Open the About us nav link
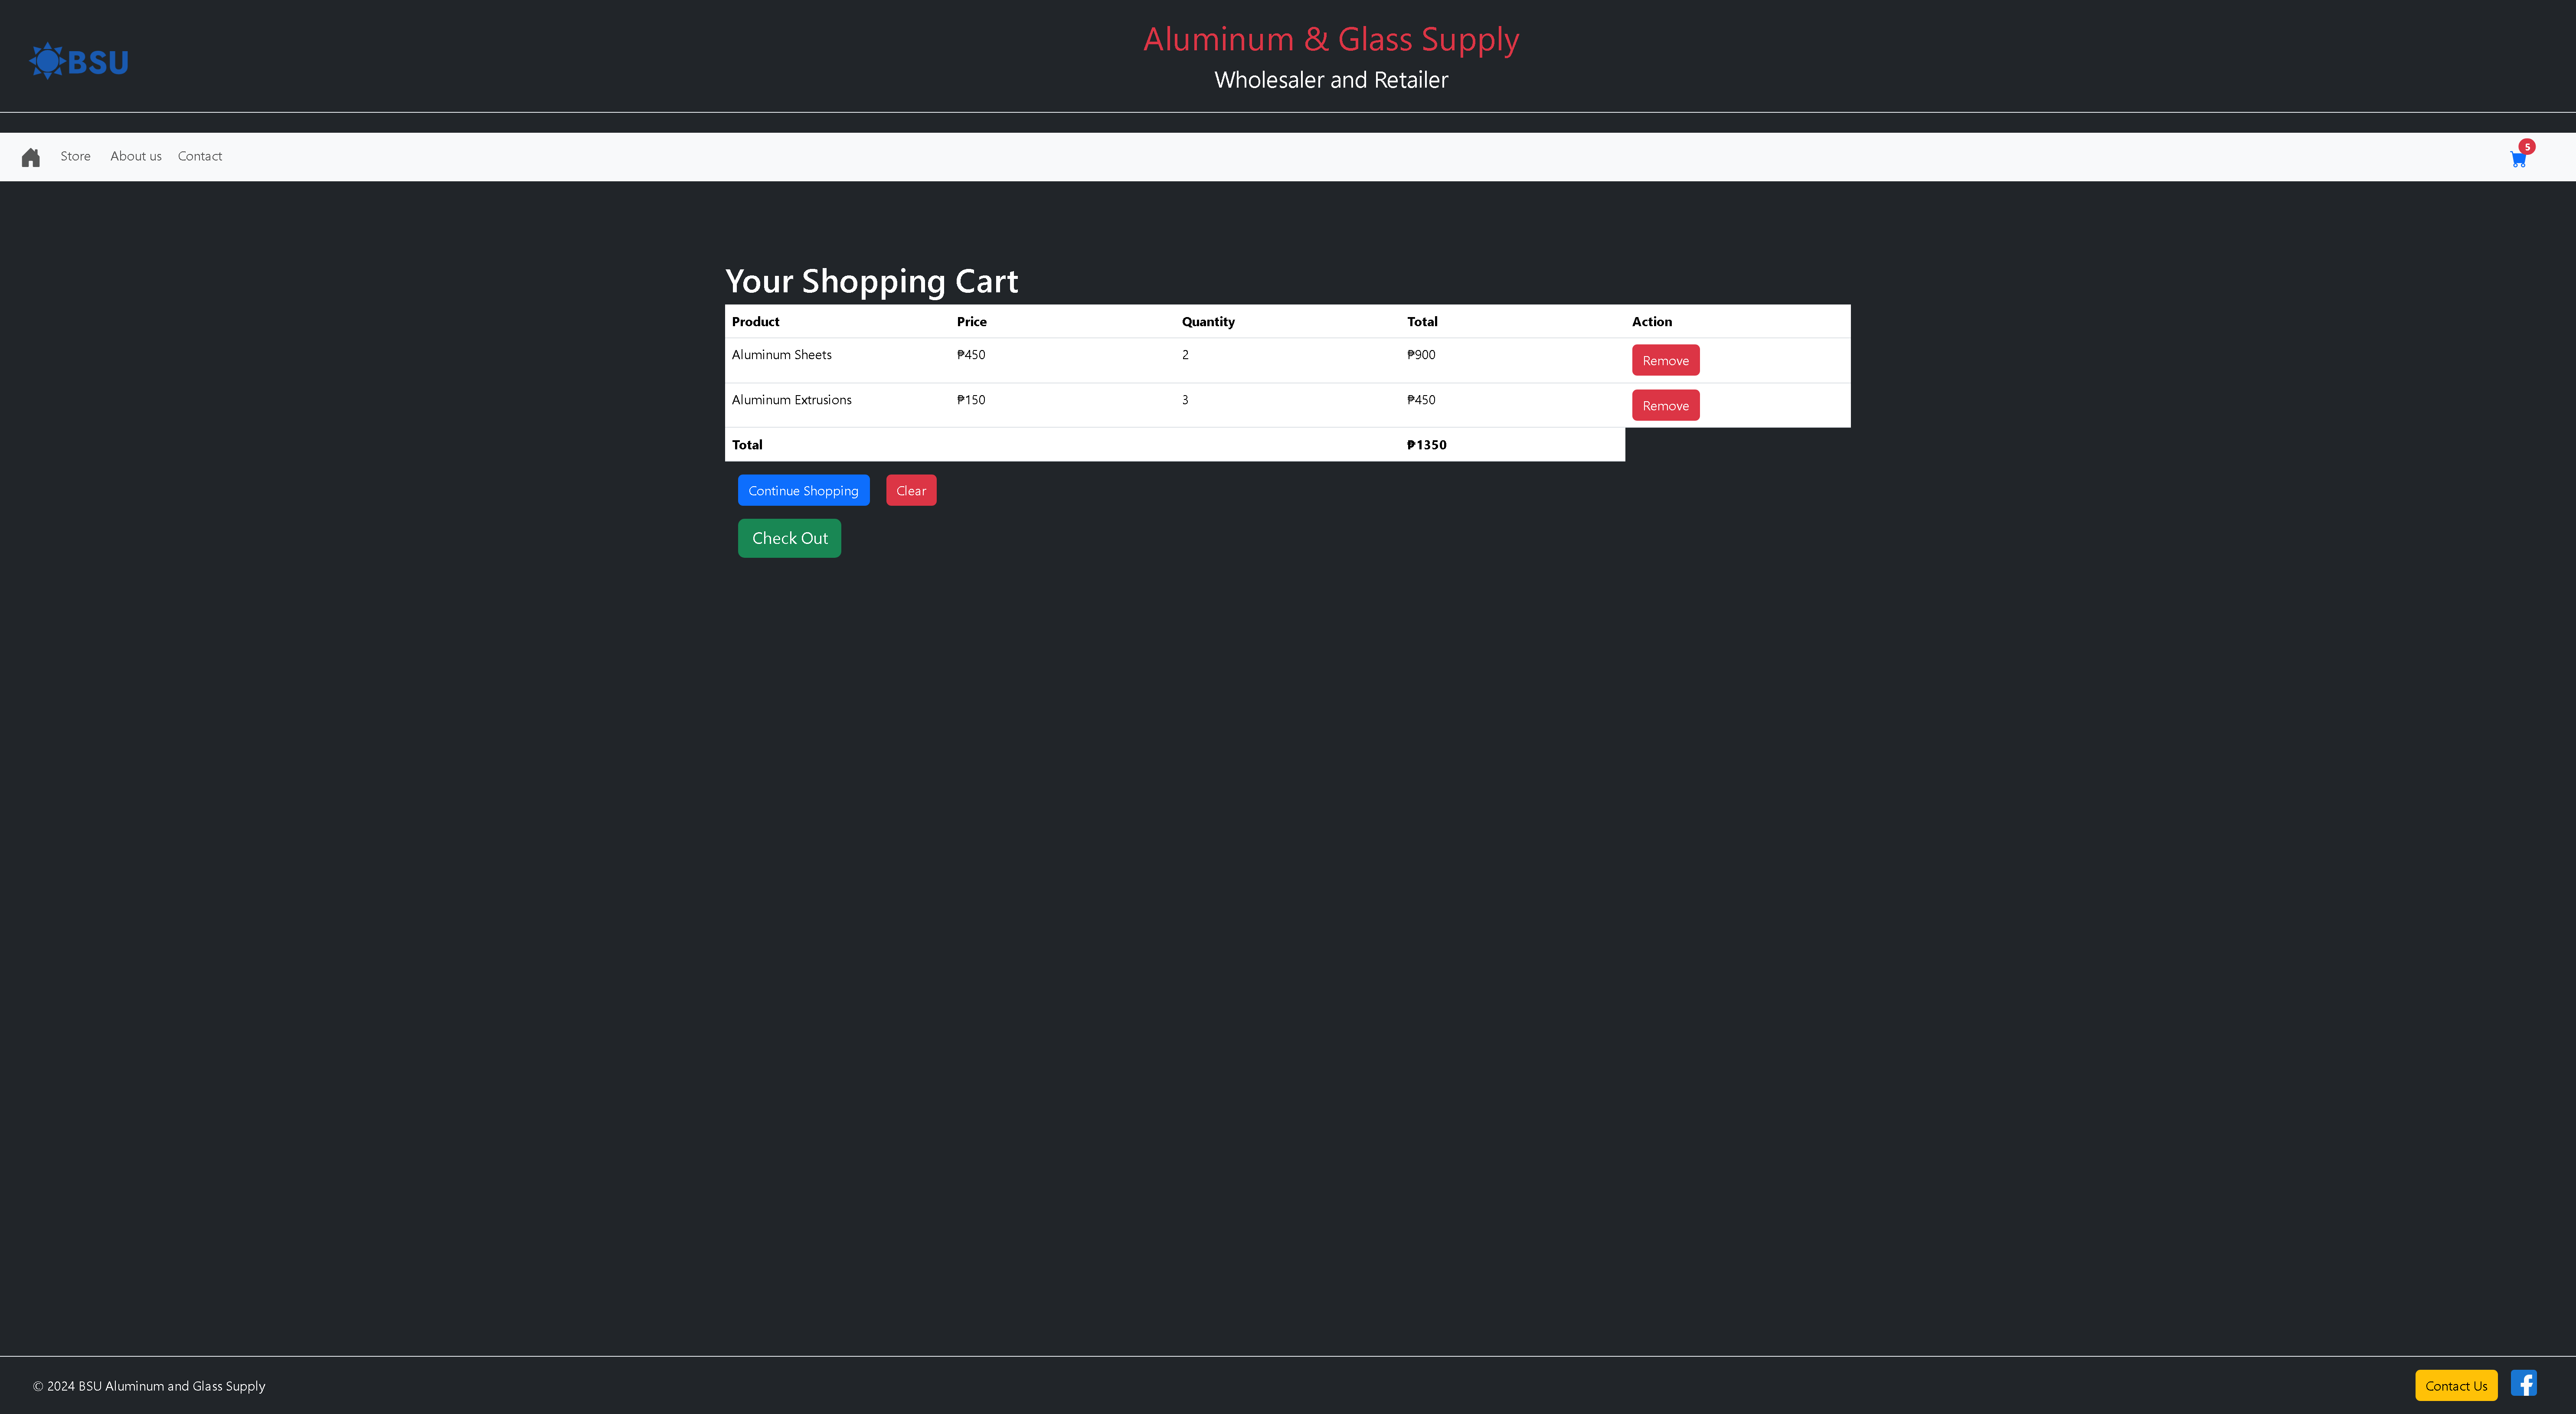The height and width of the screenshot is (1414, 2576). 136,156
